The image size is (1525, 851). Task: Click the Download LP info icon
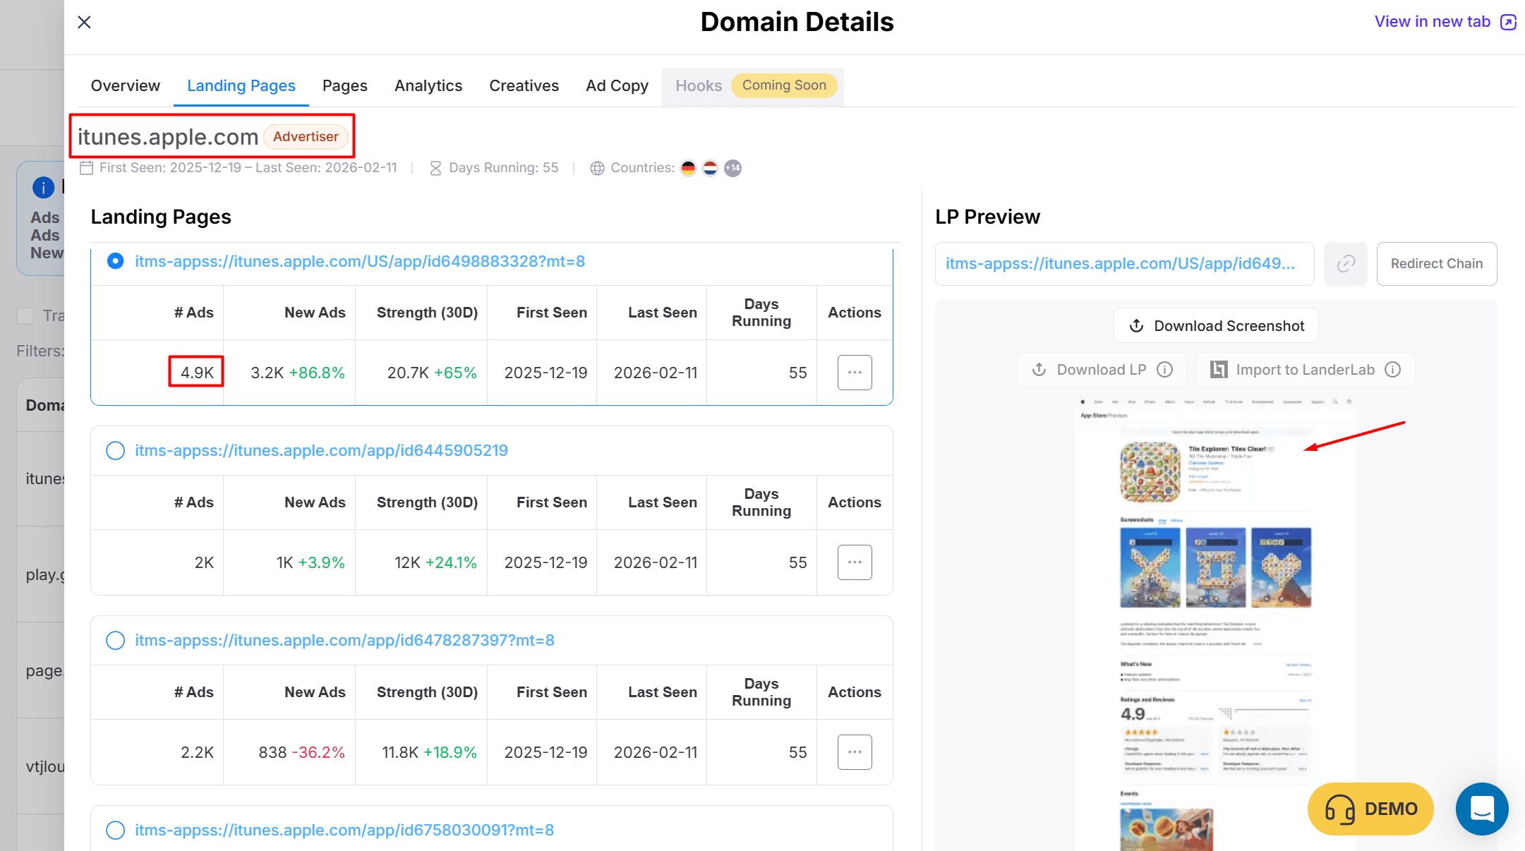tap(1165, 370)
